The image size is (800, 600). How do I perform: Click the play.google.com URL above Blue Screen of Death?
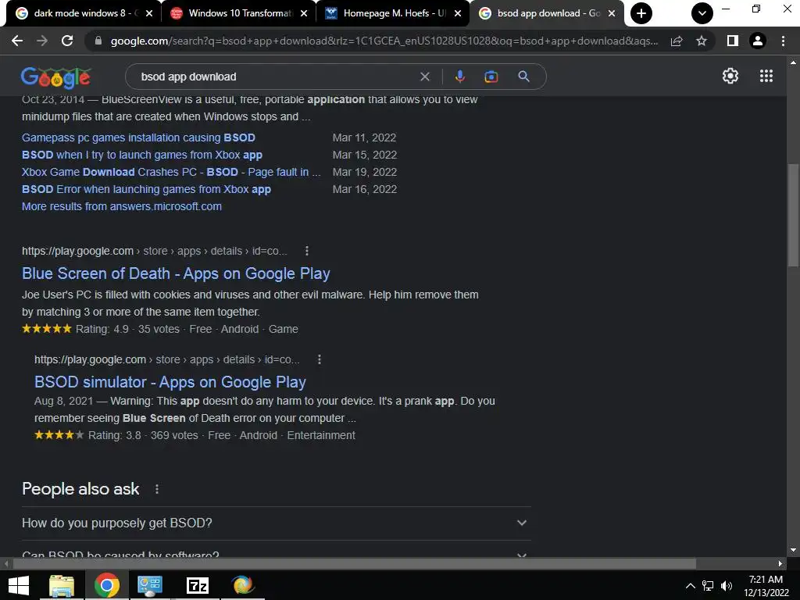[x=155, y=251]
